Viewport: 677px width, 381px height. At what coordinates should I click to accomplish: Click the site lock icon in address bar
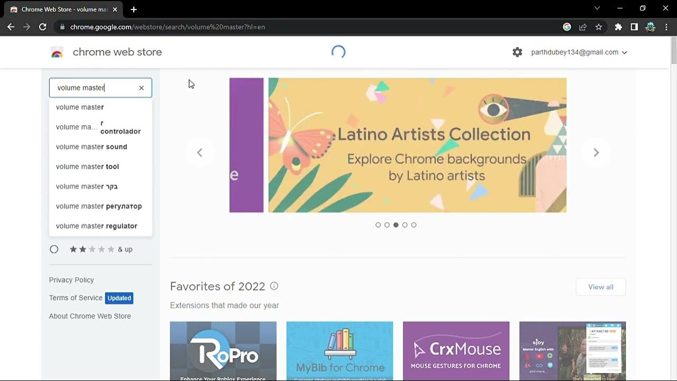pyautogui.click(x=62, y=27)
